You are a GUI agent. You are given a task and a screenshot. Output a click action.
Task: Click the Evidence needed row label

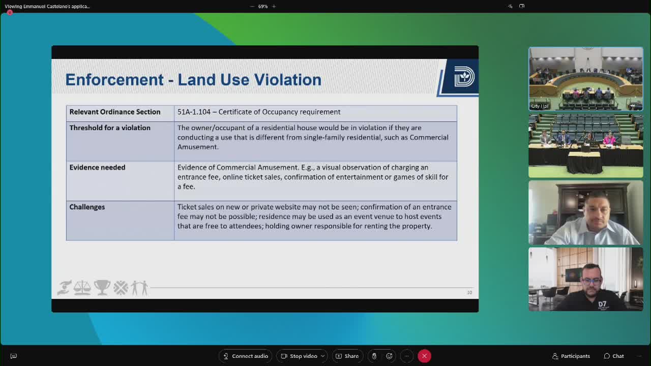97,167
